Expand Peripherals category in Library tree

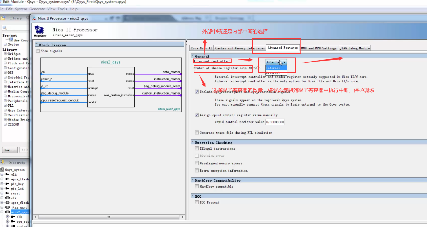pyautogui.click(x=5, y=101)
